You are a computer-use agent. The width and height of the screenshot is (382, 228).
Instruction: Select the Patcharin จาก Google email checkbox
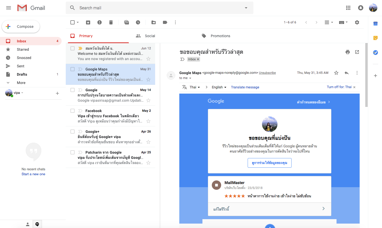[73, 152]
